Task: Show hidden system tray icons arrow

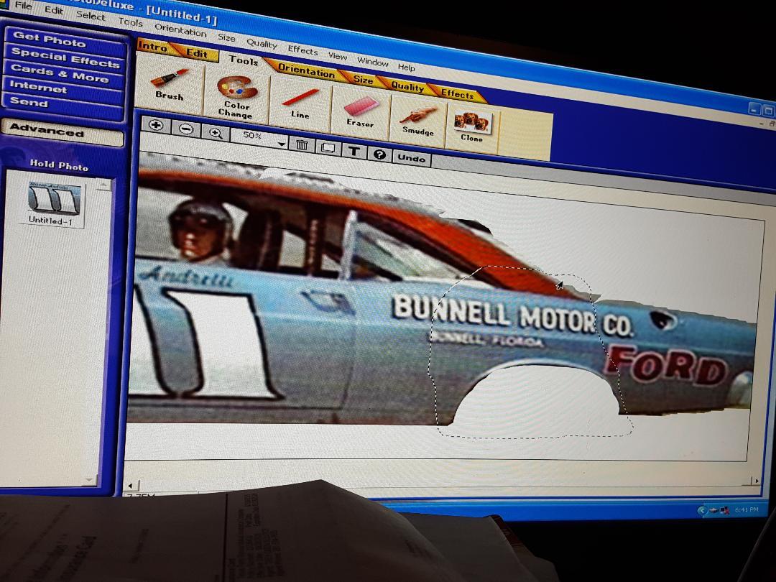Action: 702,510
